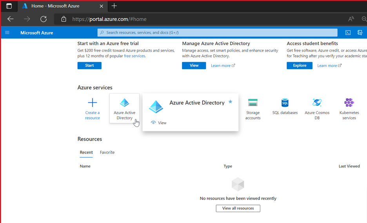Click the empty resources cube icon
Viewport: 367px width, 223px height.
click(x=238, y=184)
